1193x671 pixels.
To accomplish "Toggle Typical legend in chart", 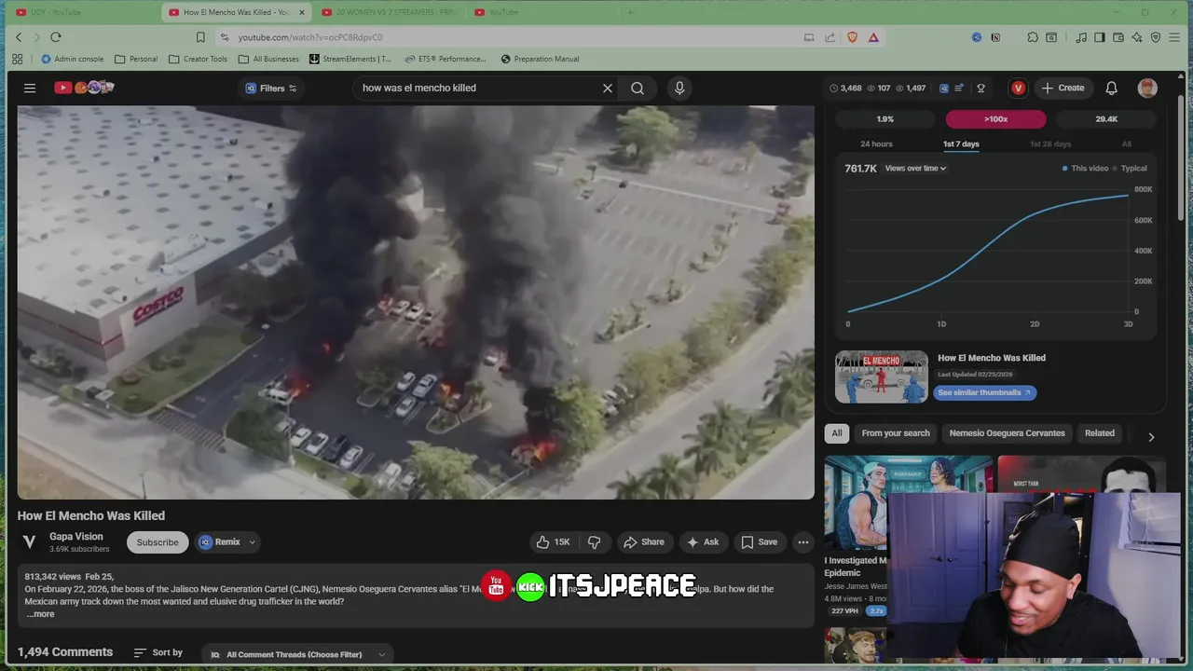I will coord(1131,169).
